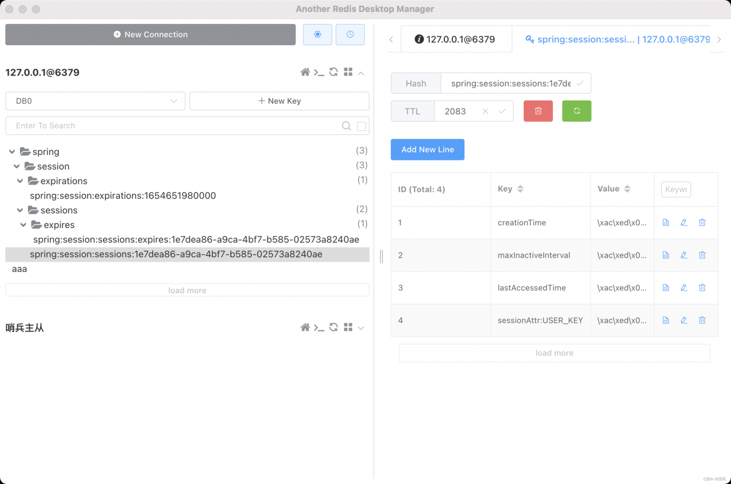The image size is (731, 484).
Task: Delete the maxInactiveInterval row
Action: (702, 255)
